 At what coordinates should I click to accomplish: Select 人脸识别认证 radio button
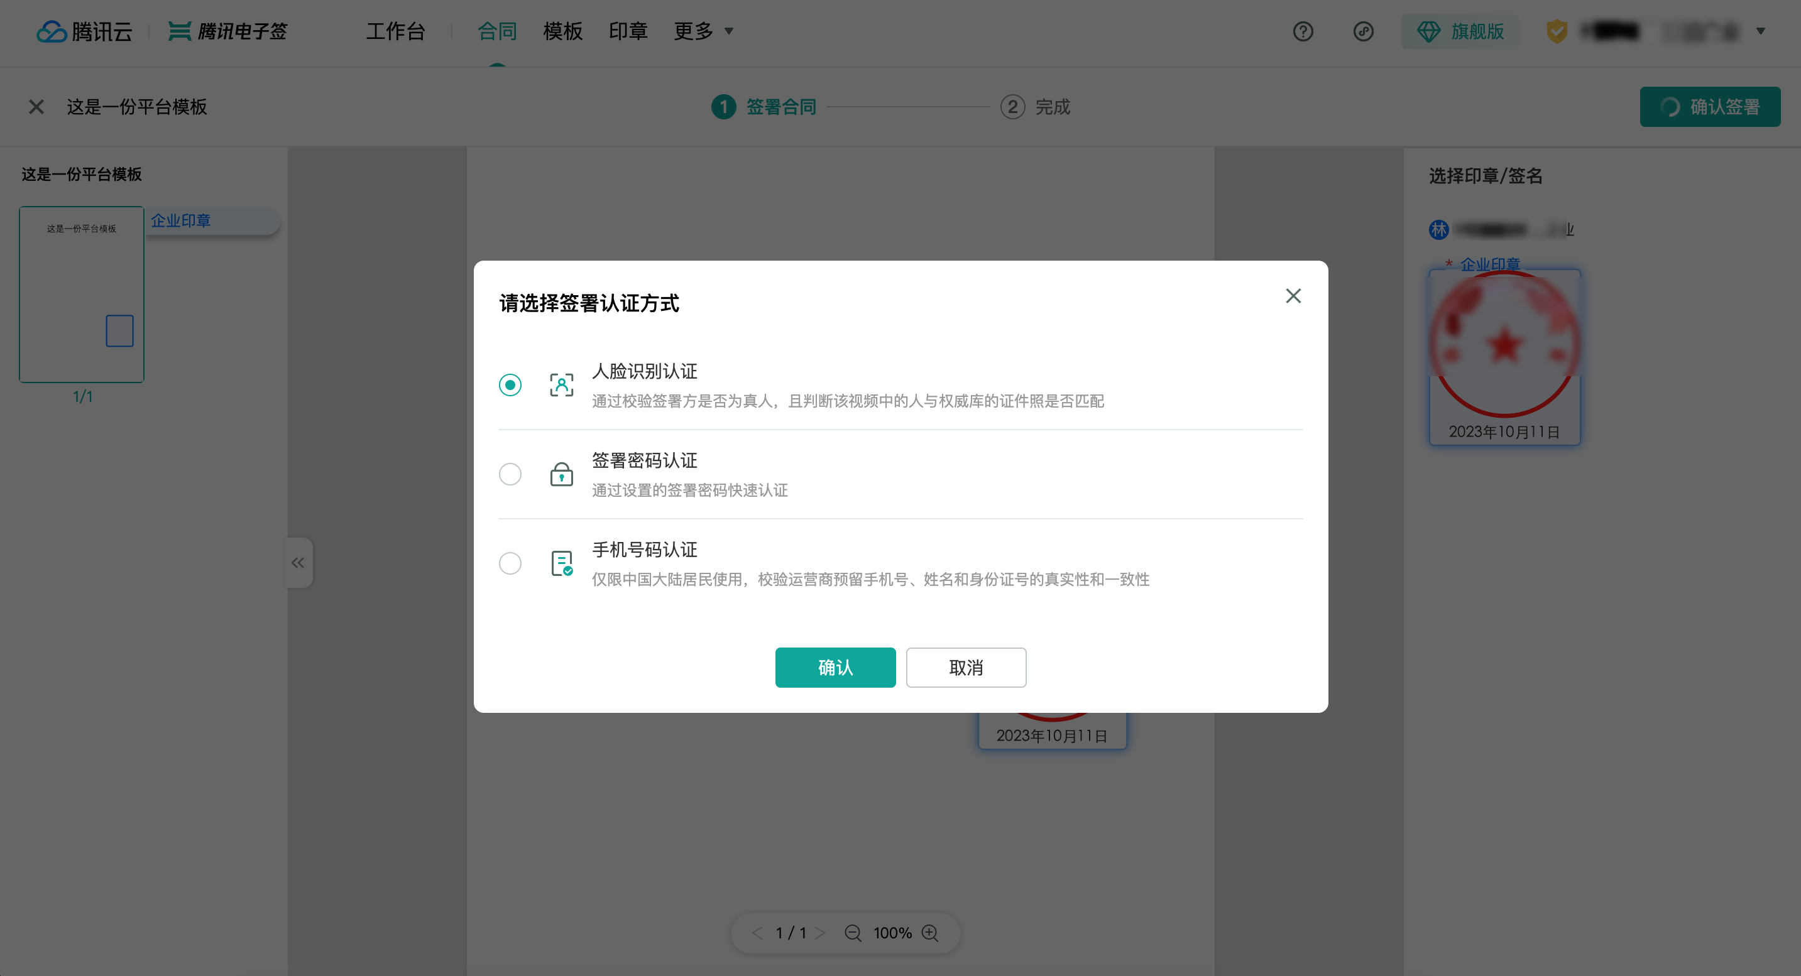pyautogui.click(x=510, y=385)
